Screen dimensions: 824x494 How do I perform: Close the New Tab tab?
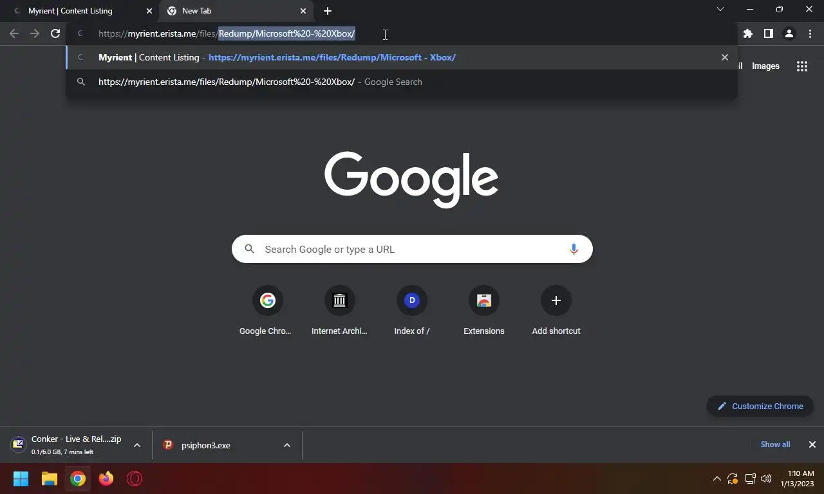point(303,11)
